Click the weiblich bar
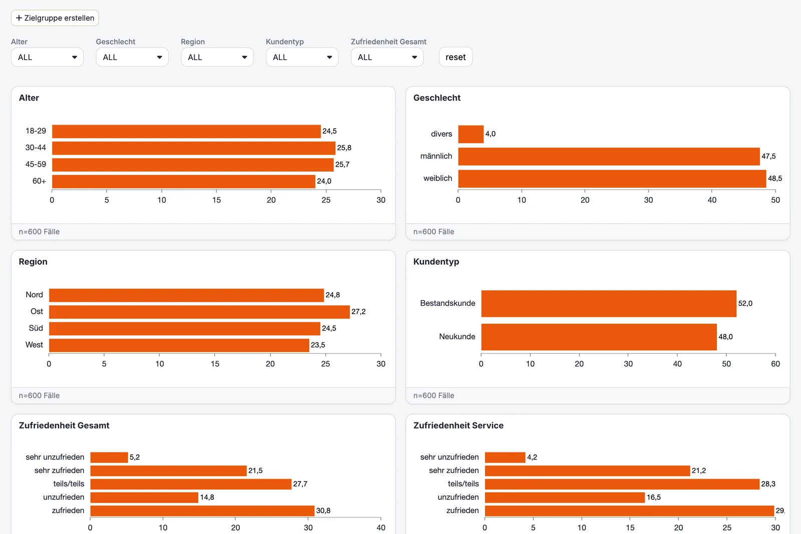This screenshot has height=534, width=801. tap(612, 179)
